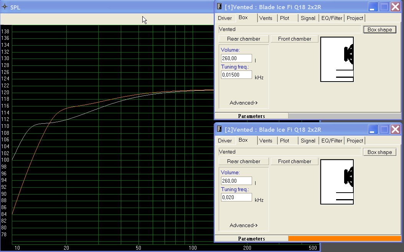The height and width of the screenshot is (252, 404).
Task: Click the box diagram thumbnail in window [2]
Action: pos(337,182)
